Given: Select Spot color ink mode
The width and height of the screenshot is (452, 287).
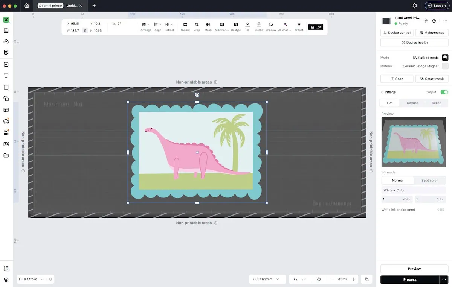Looking at the screenshot, I should (429, 180).
